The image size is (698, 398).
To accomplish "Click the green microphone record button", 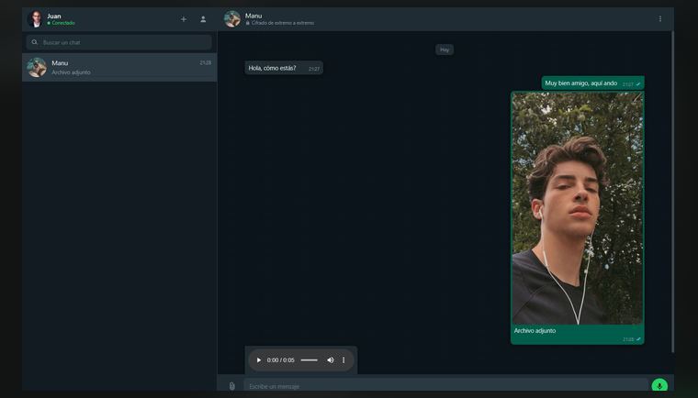I will click(659, 385).
